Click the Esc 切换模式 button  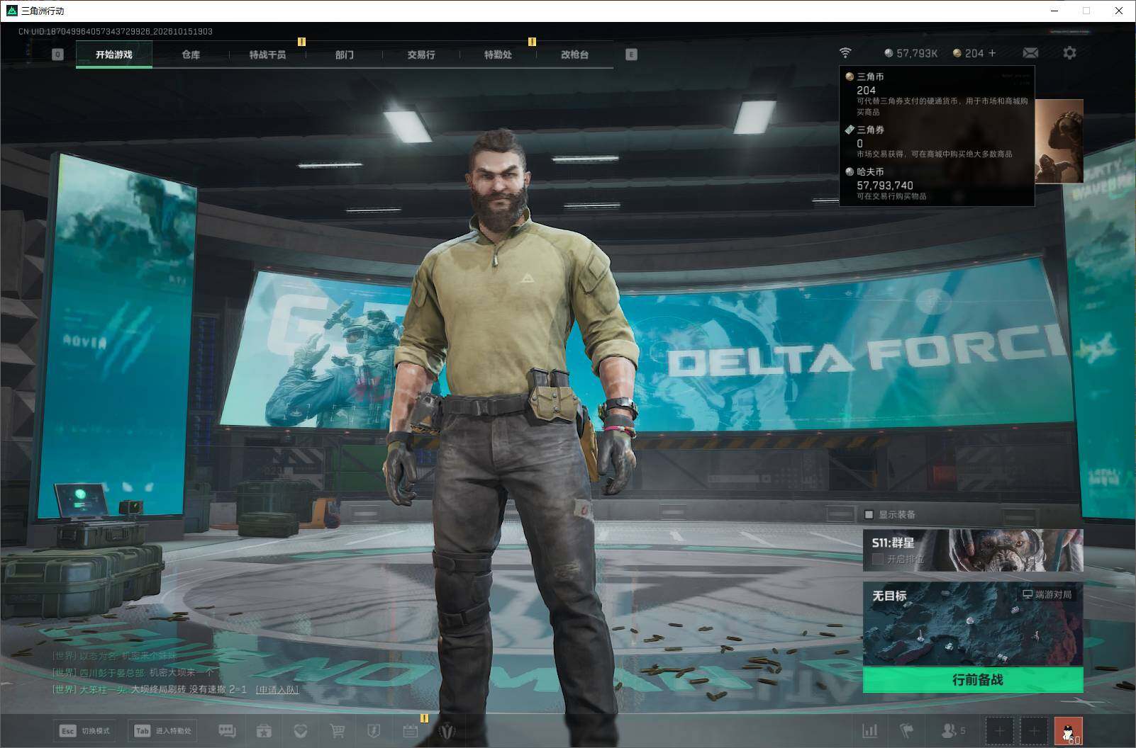click(x=85, y=730)
